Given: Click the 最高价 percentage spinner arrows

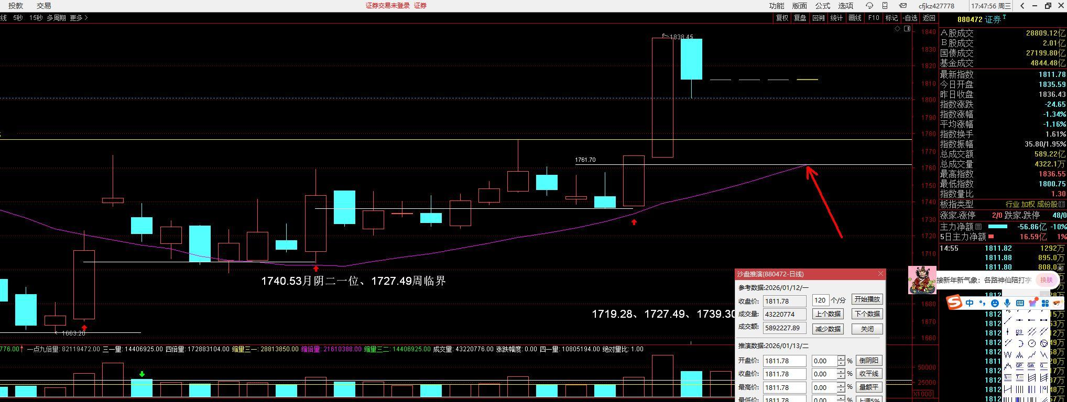Looking at the screenshot, I should tap(842, 387).
